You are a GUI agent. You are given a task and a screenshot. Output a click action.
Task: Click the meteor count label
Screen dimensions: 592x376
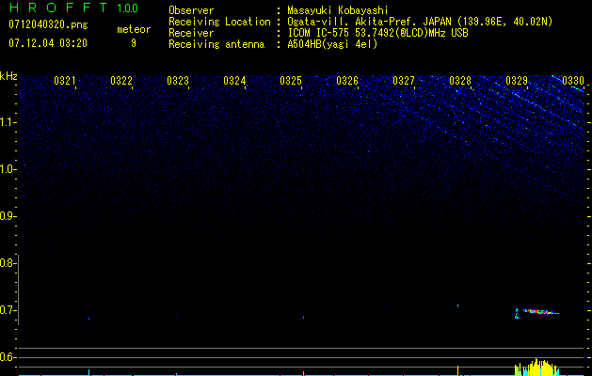[134, 29]
